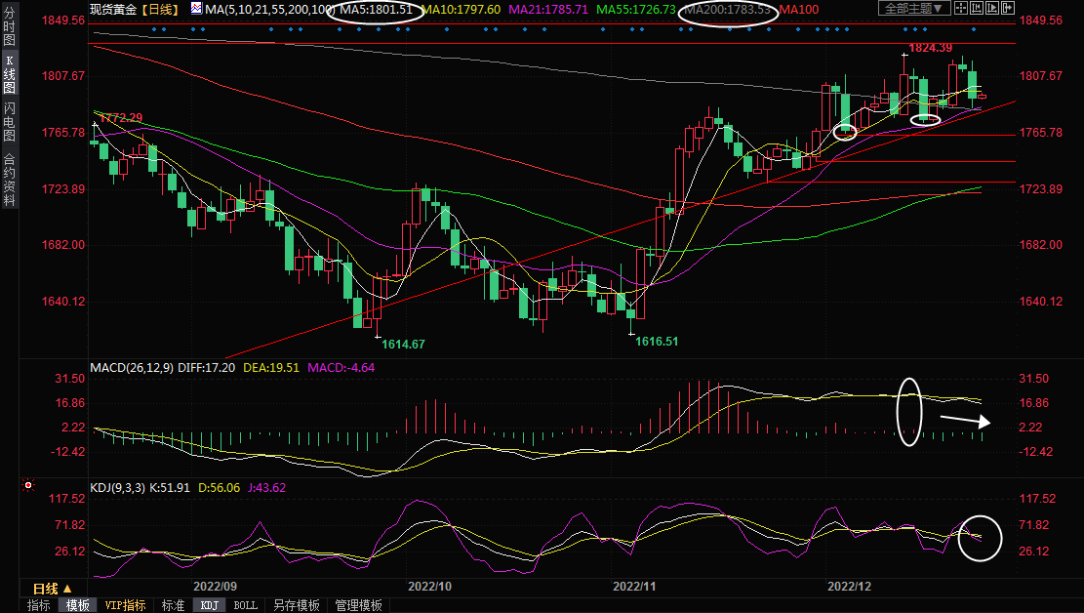Click the MA indicator chart icon

click(196, 9)
